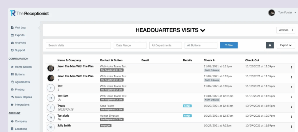This screenshot has width=298, height=132.
Task: Click the Search Visits field
Action: 78,45
